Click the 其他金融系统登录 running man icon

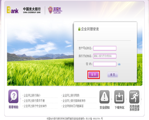click(134, 97)
